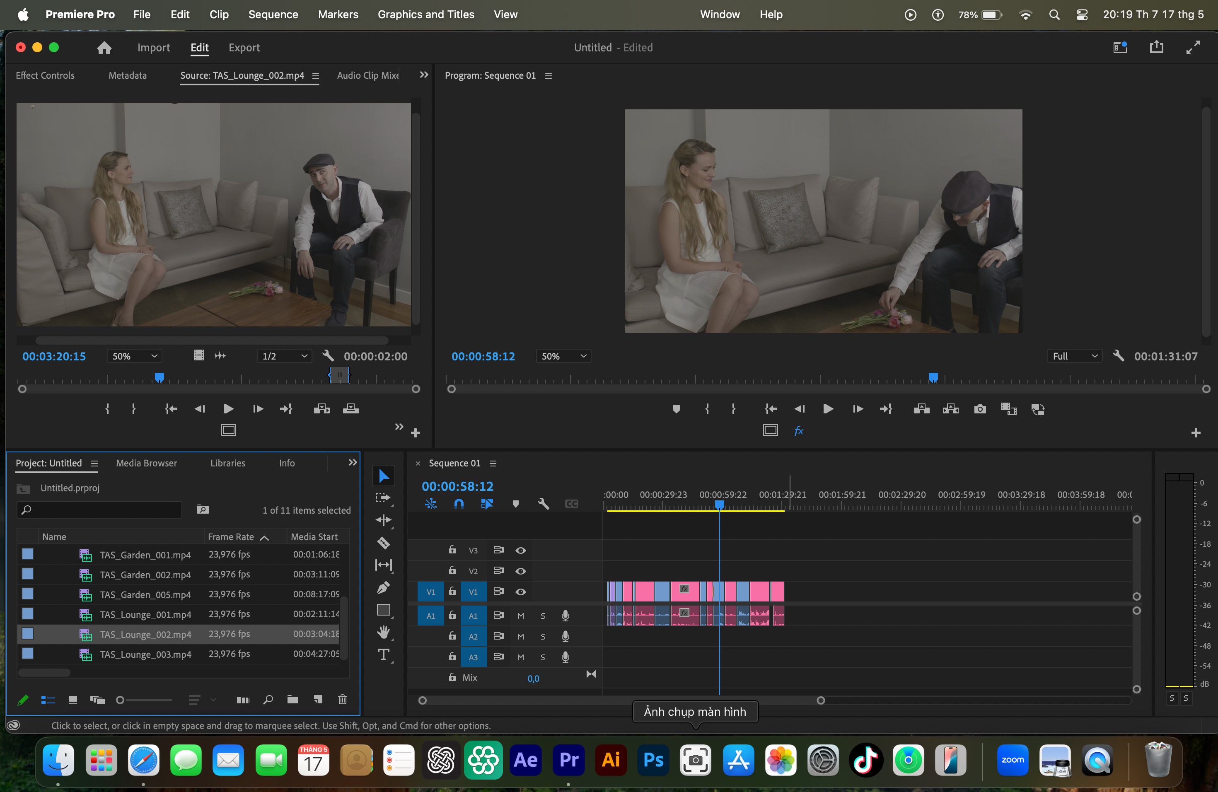Go to the Export workspace
The height and width of the screenshot is (792, 1218).
244,48
